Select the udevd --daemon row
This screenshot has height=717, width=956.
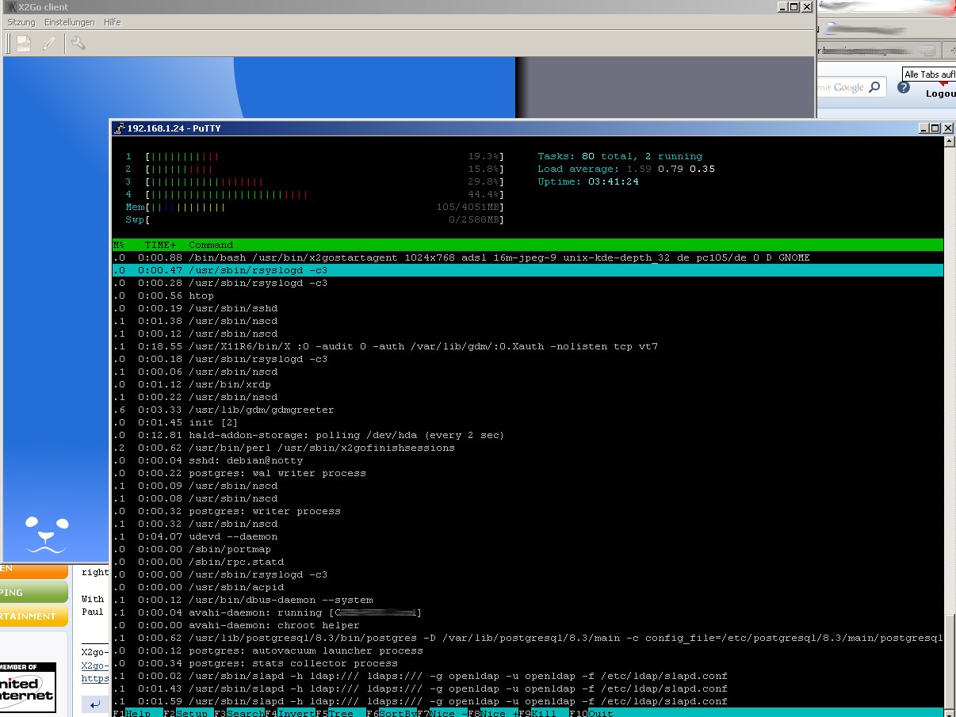(528, 536)
